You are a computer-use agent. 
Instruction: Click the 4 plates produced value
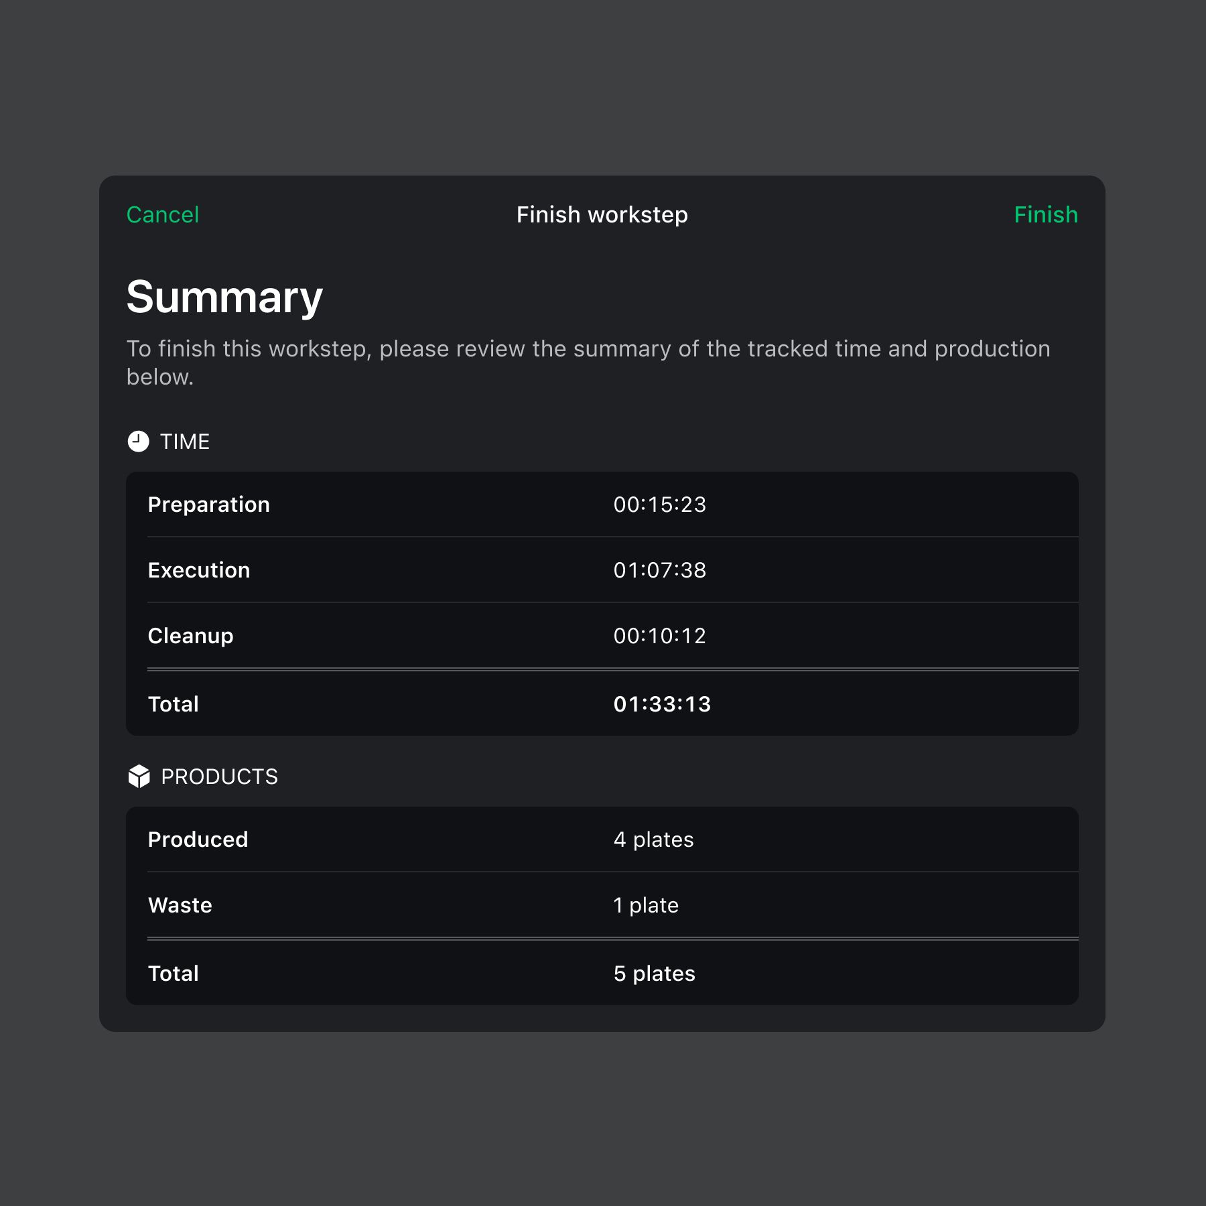pos(653,840)
